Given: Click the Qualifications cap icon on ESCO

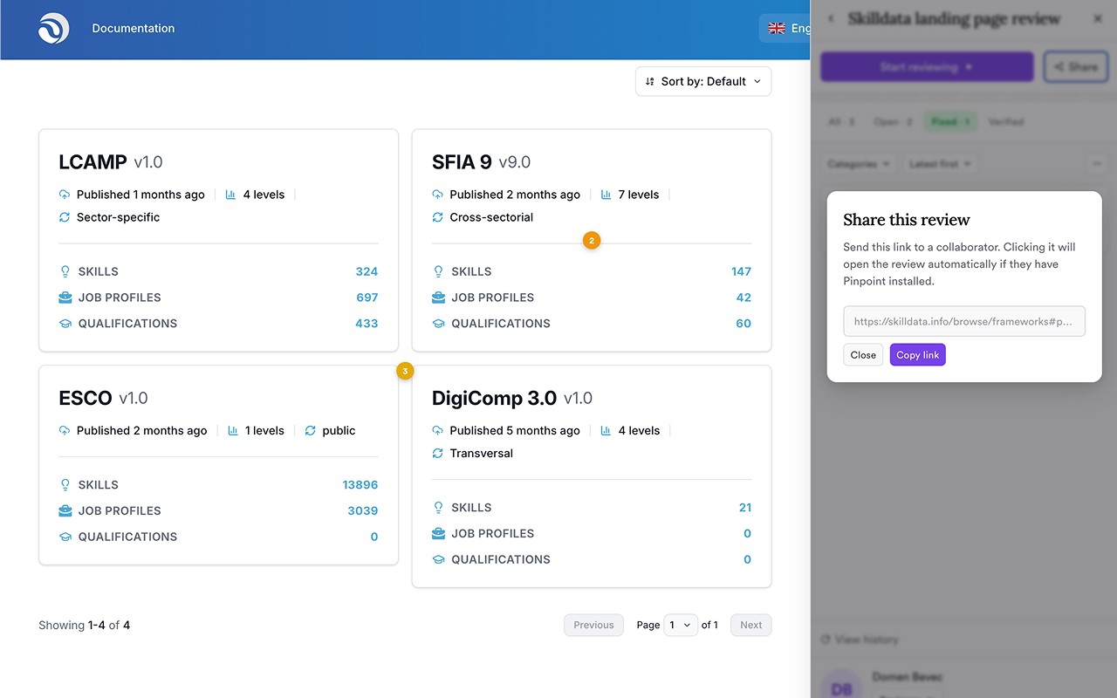Looking at the screenshot, I should [65, 537].
